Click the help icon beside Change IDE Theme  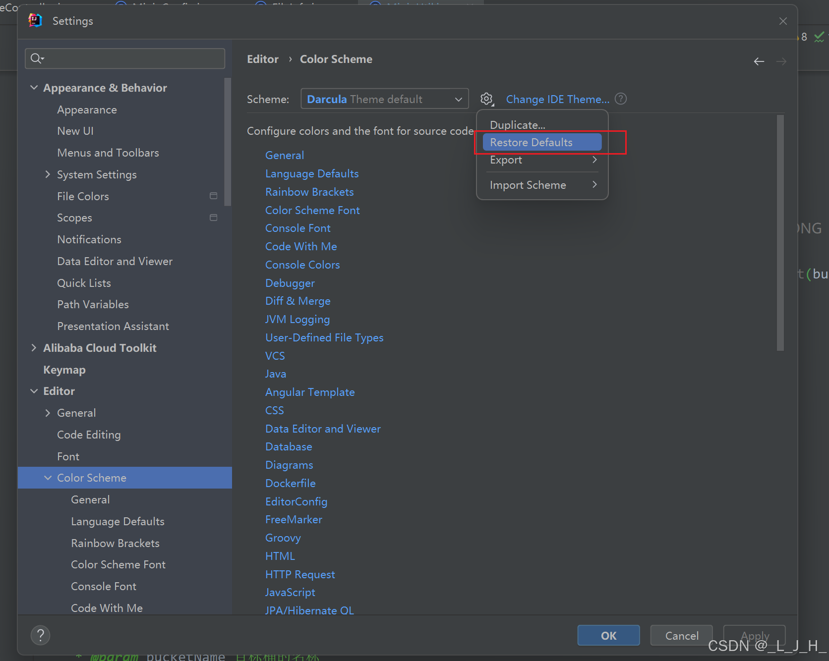[621, 99]
